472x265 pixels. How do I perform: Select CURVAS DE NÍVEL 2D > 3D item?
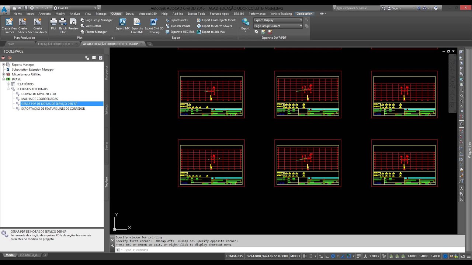point(38,94)
